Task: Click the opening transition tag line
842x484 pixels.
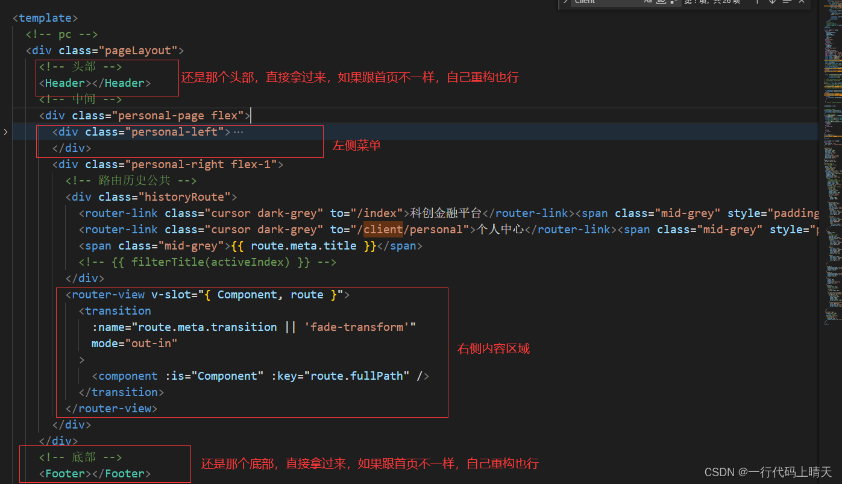Action: [x=115, y=311]
